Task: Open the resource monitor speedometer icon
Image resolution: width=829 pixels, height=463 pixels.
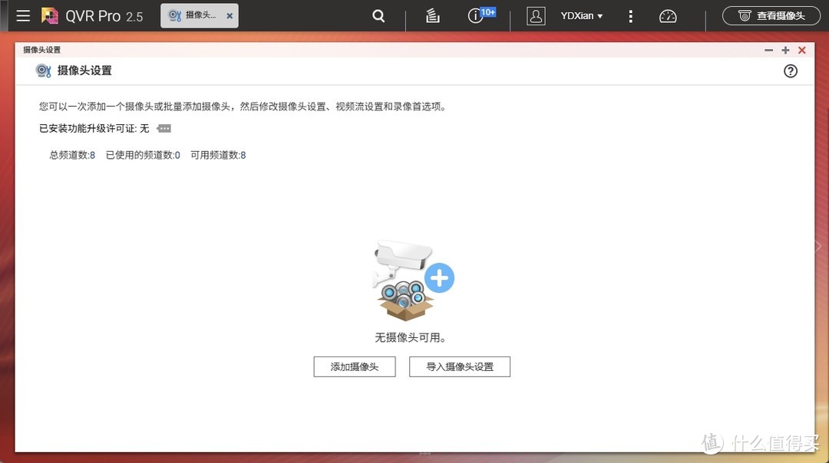Action: [x=667, y=15]
